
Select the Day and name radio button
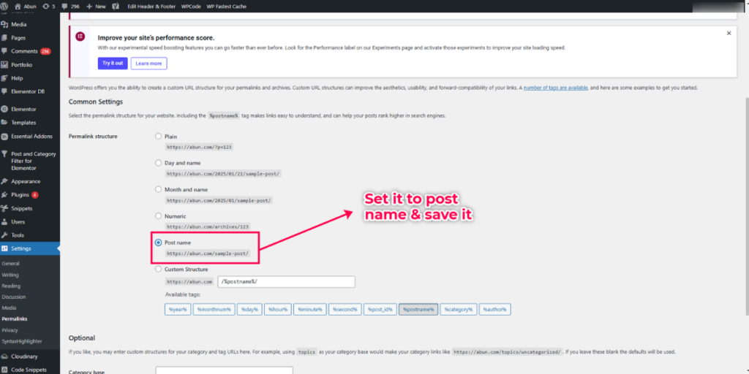pos(158,163)
